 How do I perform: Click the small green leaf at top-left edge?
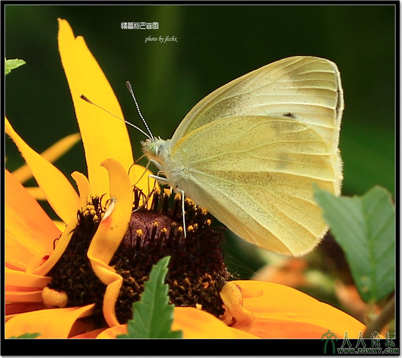point(13,64)
